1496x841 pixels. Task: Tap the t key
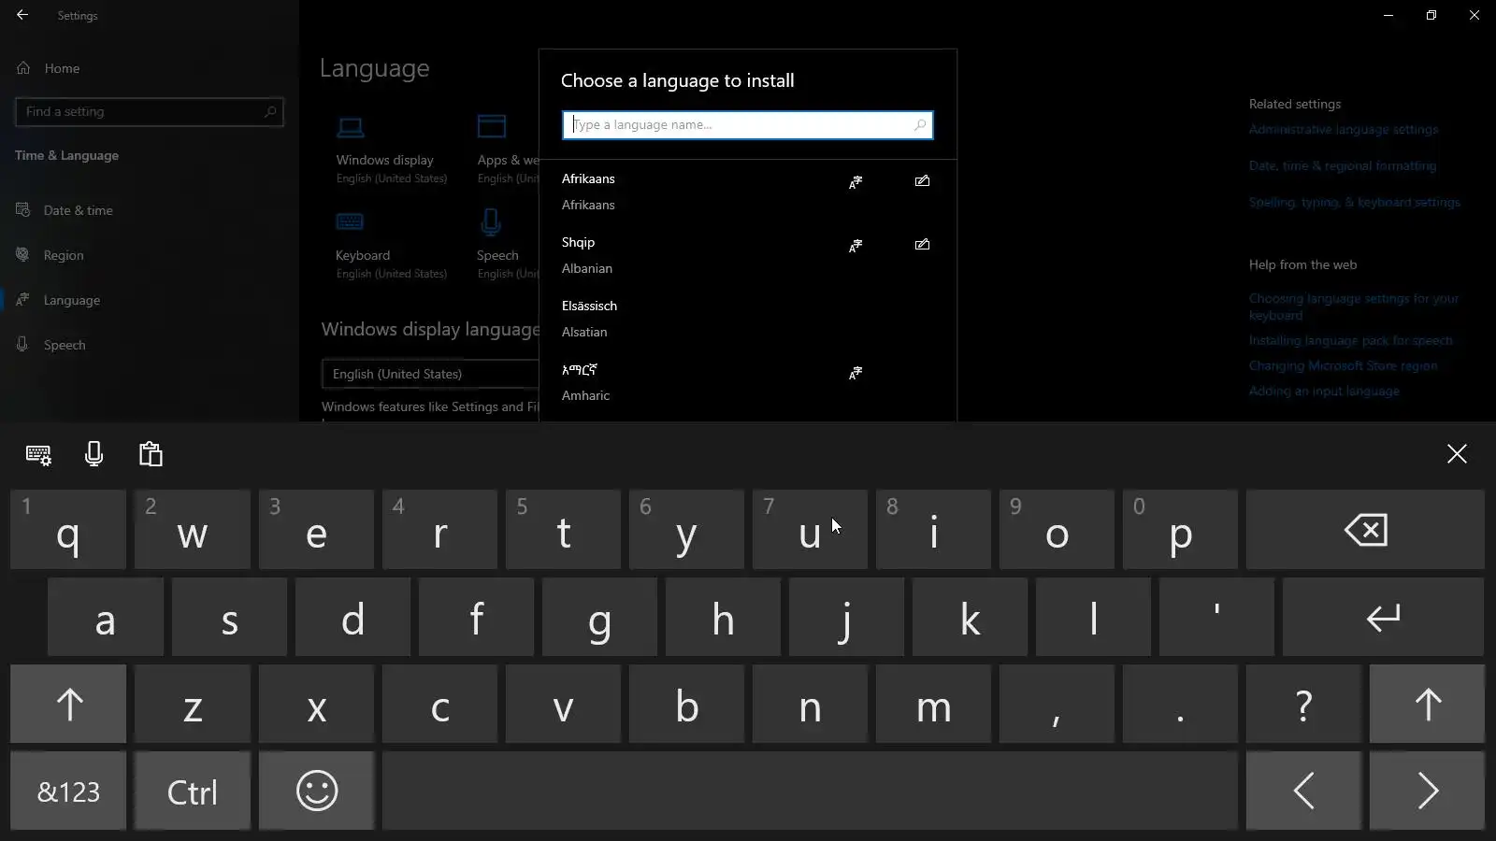(563, 530)
